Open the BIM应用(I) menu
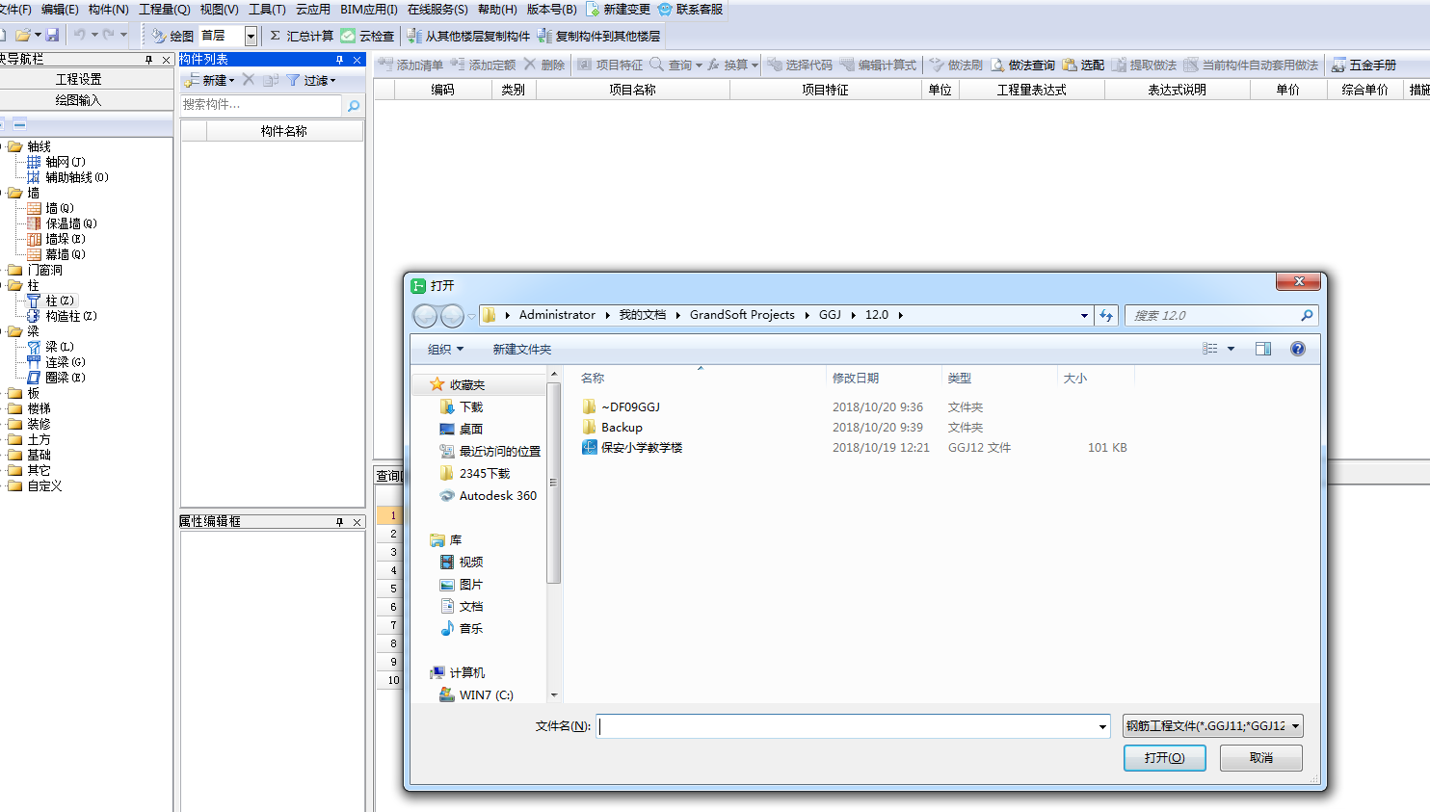 coord(368,9)
